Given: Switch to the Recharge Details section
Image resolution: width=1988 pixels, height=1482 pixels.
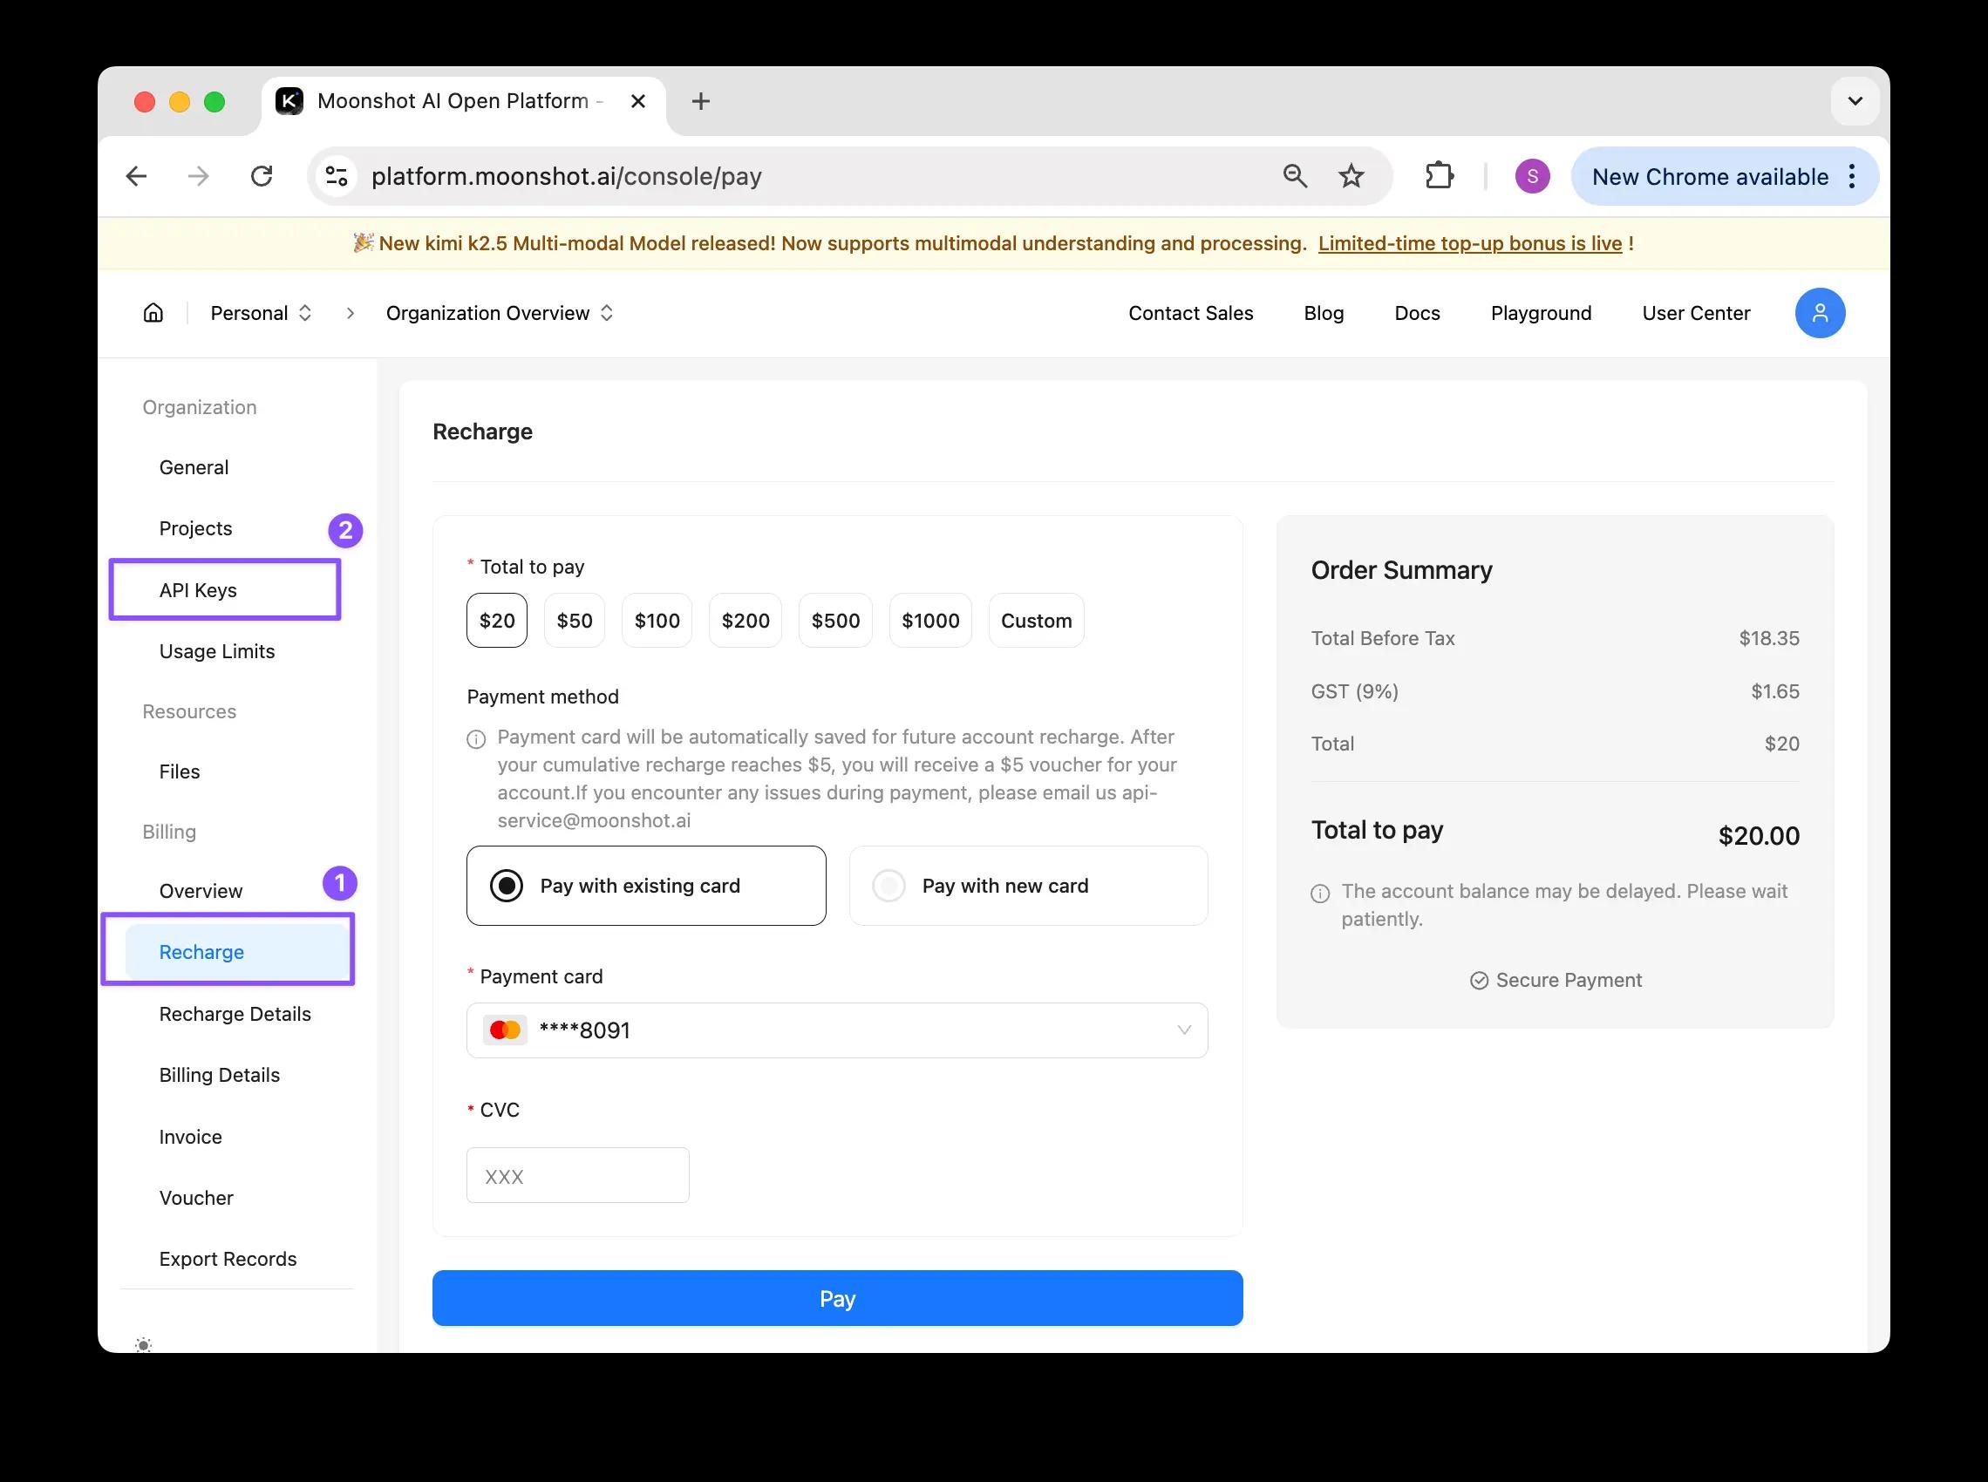Looking at the screenshot, I should (235, 1014).
